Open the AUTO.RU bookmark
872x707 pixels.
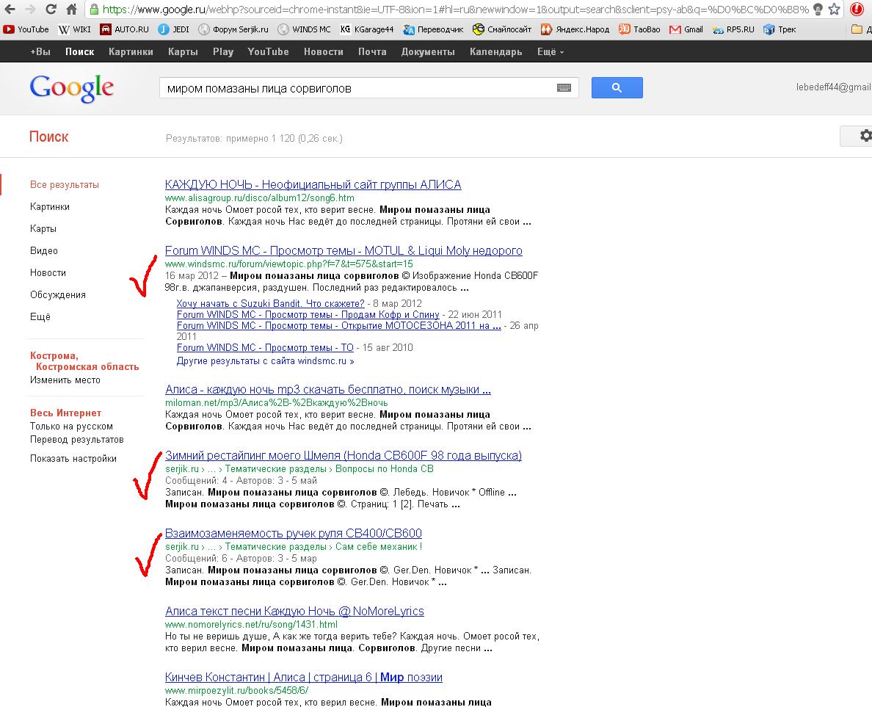click(125, 29)
